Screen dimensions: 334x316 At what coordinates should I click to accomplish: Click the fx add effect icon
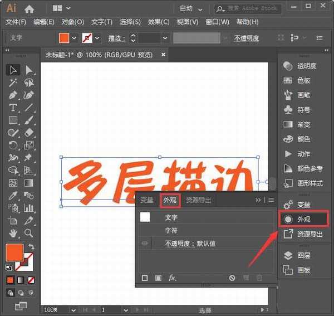point(173,278)
